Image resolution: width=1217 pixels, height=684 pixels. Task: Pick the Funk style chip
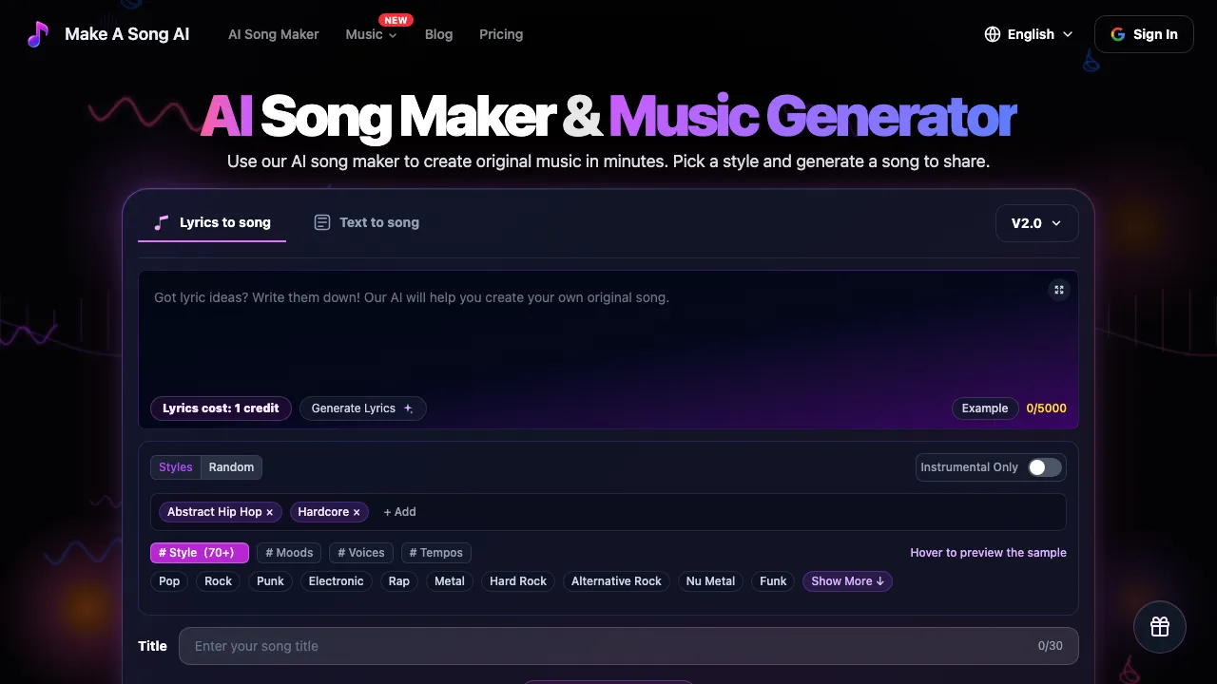tap(773, 581)
